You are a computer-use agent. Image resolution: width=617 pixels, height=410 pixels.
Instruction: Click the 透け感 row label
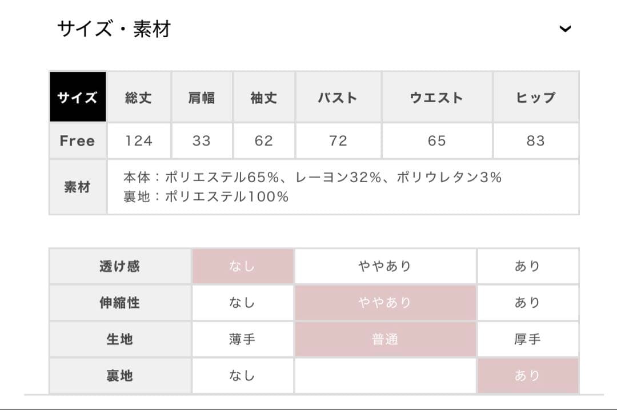click(x=120, y=266)
